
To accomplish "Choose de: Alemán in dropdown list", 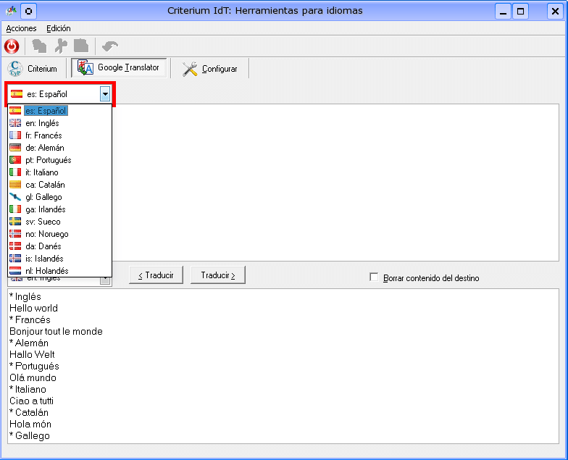I will pyautogui.click(x=59, y=148).
